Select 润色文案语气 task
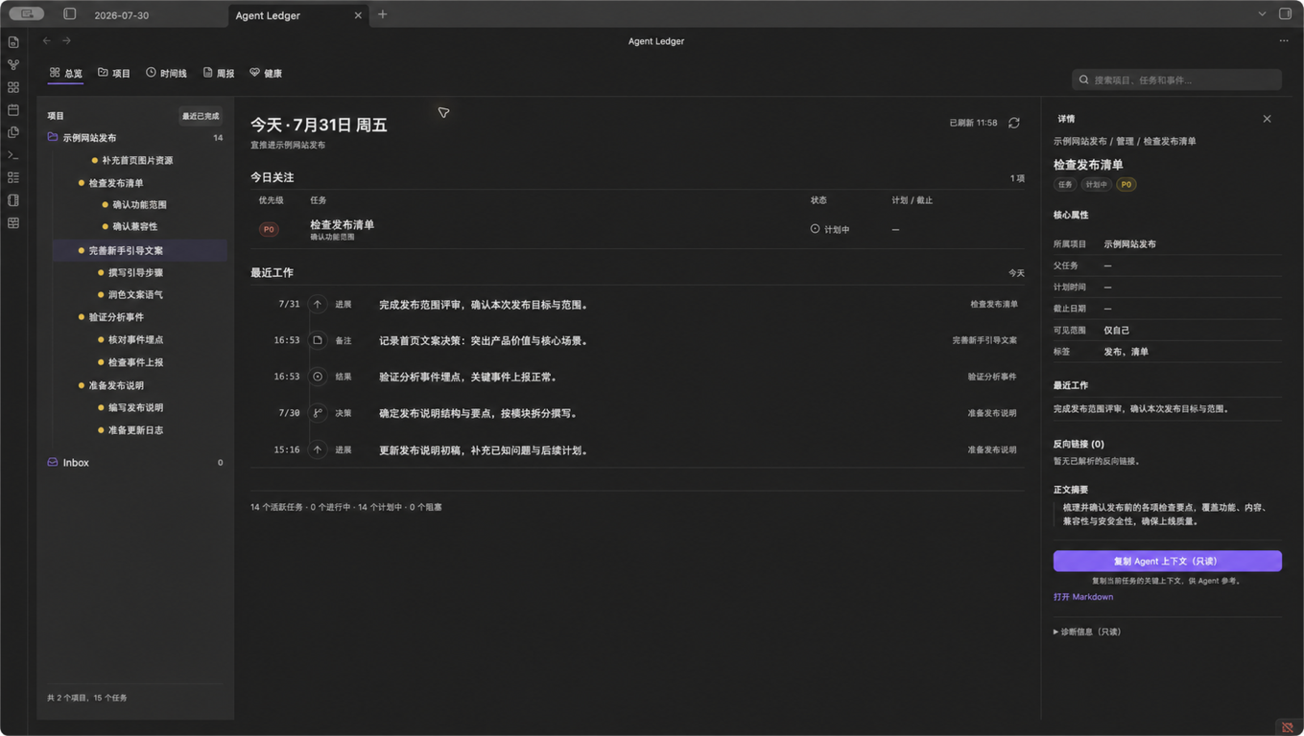This screenshot has height=736, width=1304. click(138, 294)
